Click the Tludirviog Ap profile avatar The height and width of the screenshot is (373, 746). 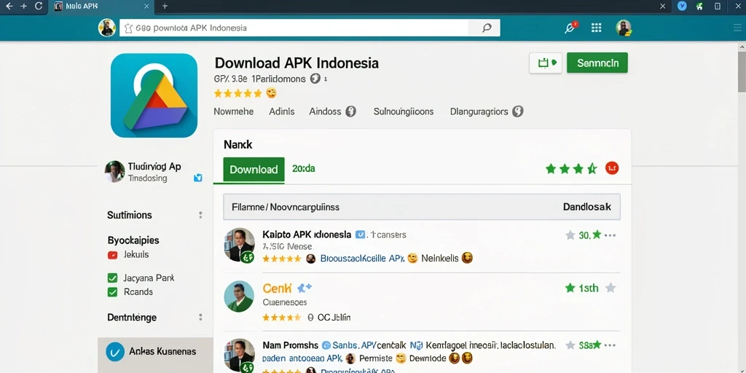114,172
